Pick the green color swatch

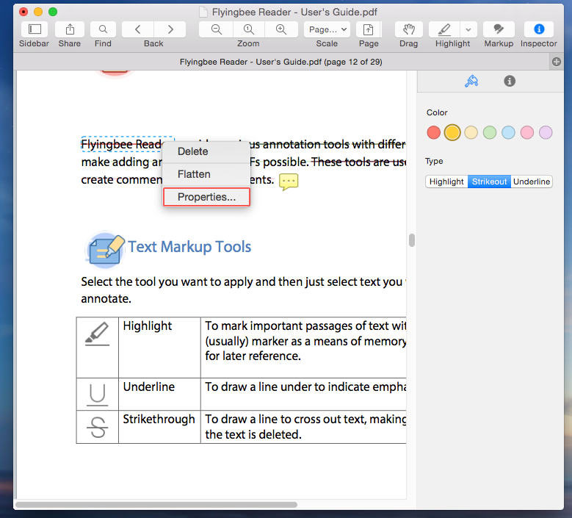tap(490, 132)
